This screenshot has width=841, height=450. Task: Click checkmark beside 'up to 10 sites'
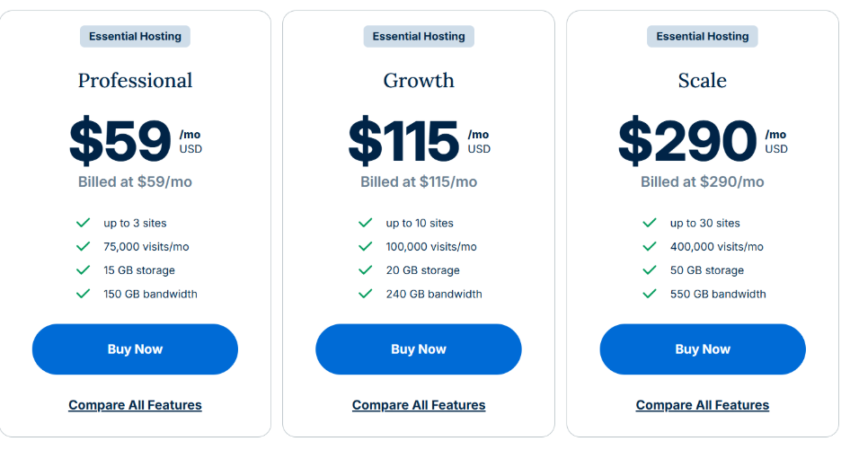pos(366,223)
